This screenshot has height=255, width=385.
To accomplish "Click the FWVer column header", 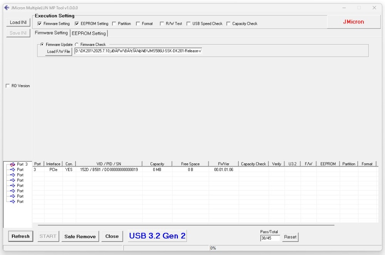I will point(223,164).
